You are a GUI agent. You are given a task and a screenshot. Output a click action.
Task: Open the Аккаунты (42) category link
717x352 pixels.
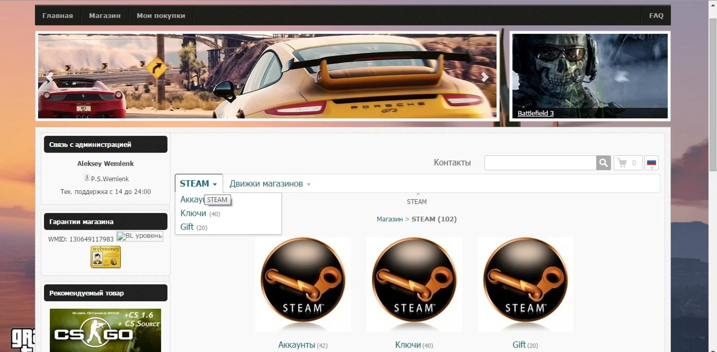(x=303, y=345)
